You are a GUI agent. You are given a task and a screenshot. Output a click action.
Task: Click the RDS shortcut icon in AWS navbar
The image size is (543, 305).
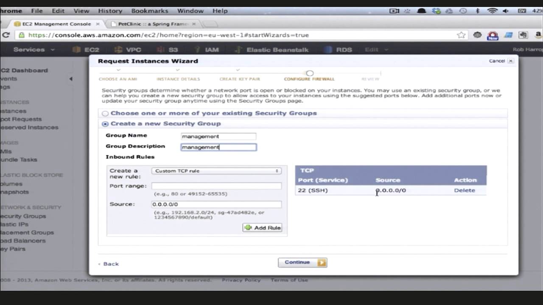[328, 50]
